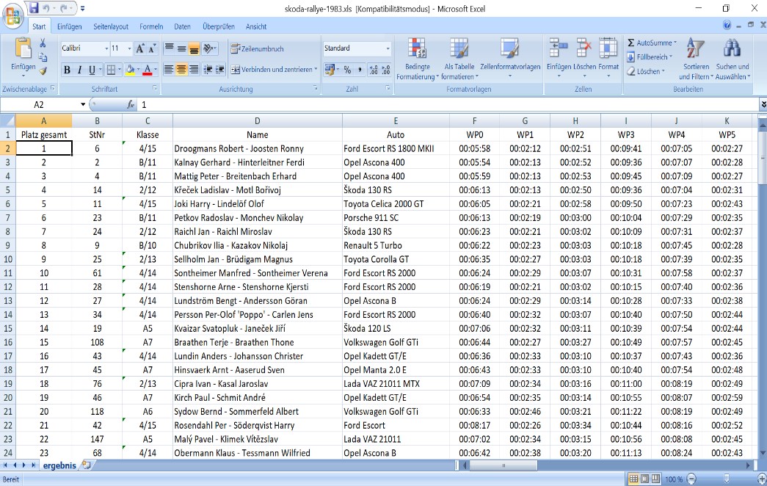
Task: Switch to the Einfügen ribbon tab
Action: (x=70, y=26)
